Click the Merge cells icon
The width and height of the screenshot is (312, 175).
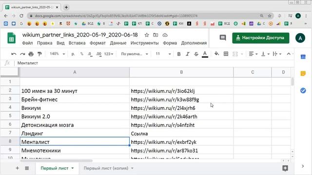tap(235, 54)
